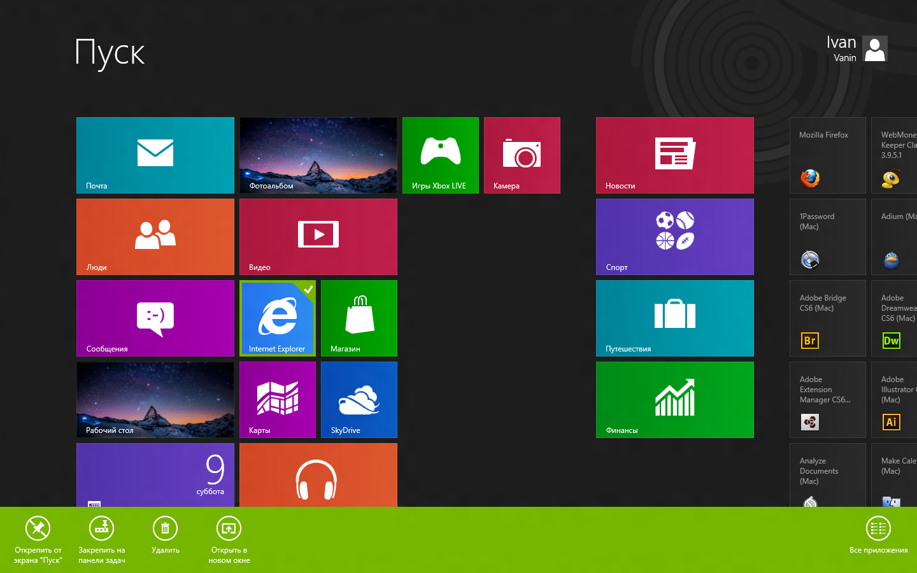Launch Adium (Mac) tile
The height and width of the screenshot is (573, 917).
[894, 237]
